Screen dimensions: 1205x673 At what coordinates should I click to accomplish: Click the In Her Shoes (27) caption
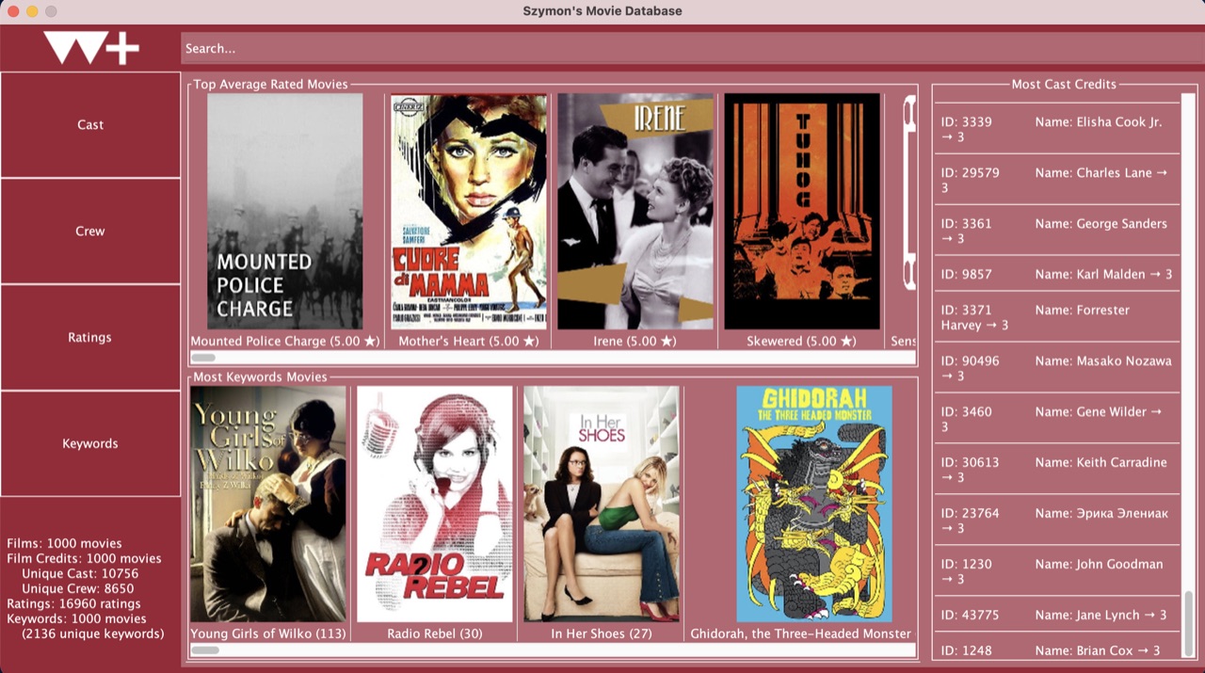(602, 633)
